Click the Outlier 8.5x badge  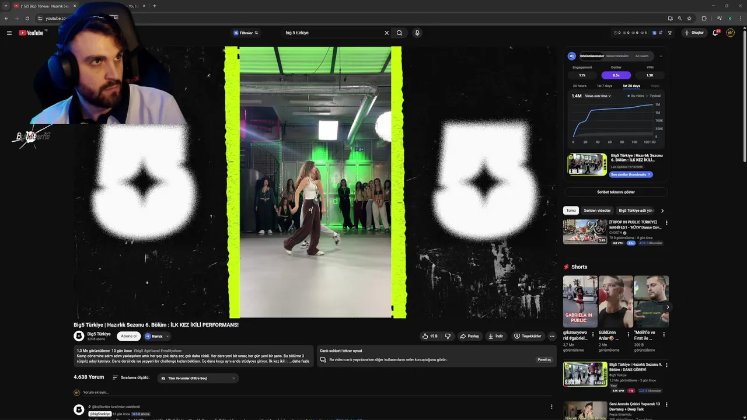click(616, 75)
